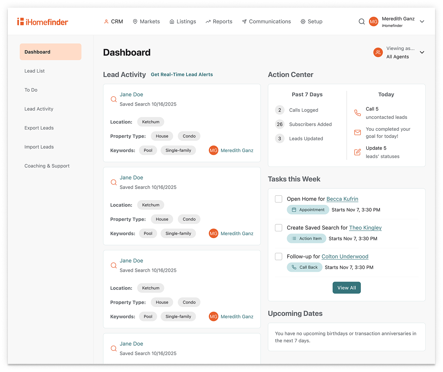Image resolution: width=443 pixels, height=372 pixels.
Task: Click the Ketchum location tag on first card
Action: point(151,122)
